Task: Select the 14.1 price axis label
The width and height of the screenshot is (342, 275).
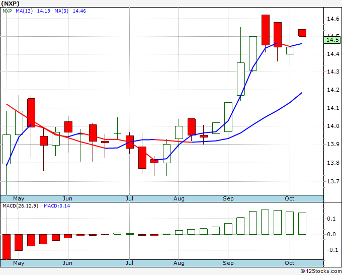Action: coord(333,108)
